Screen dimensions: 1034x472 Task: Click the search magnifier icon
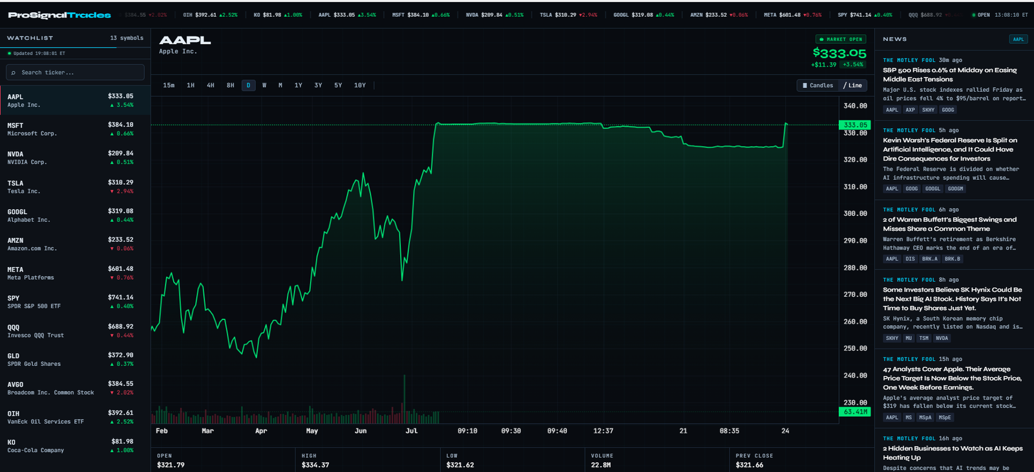(x=14, y=72)
